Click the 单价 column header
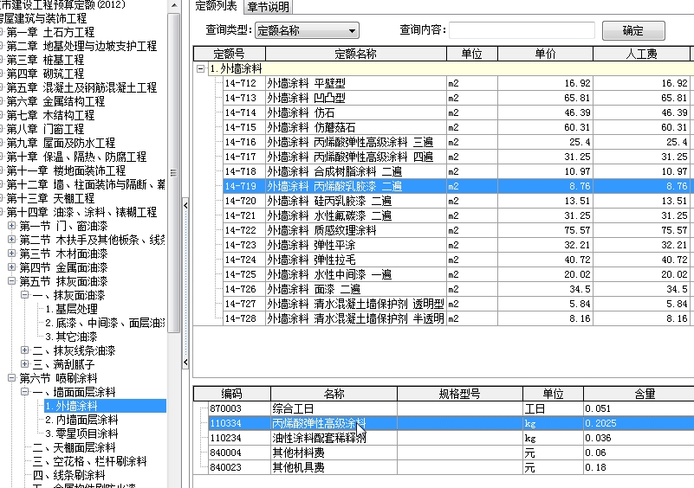This screenshot has width=694, height=488. coord(545,54)
